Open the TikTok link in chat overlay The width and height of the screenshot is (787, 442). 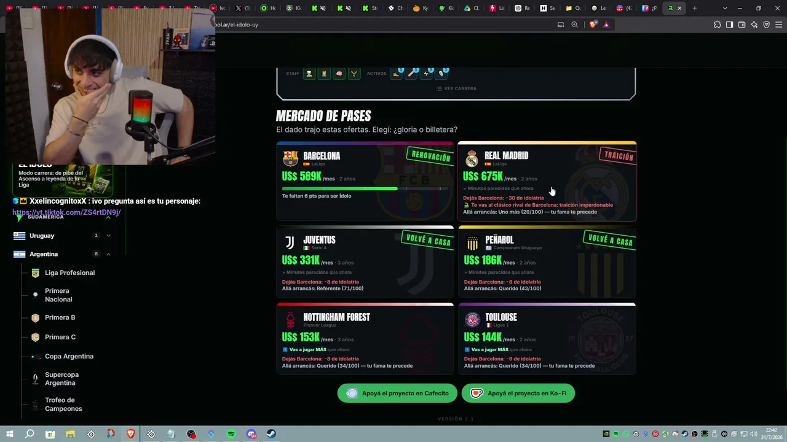[66, 212]
